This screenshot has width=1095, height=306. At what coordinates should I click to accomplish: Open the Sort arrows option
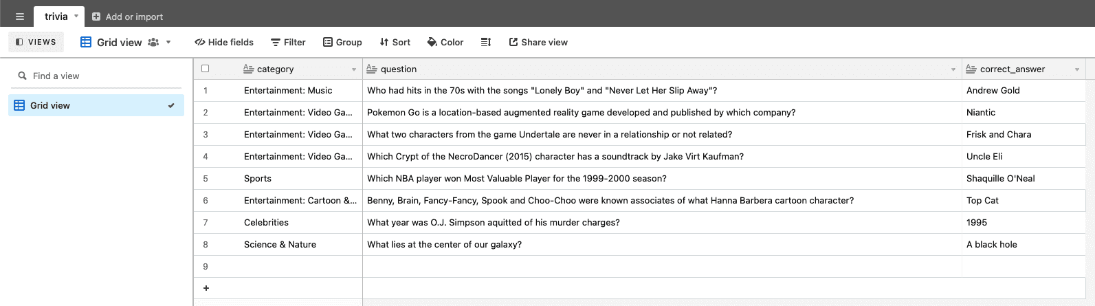click(395, 42)
